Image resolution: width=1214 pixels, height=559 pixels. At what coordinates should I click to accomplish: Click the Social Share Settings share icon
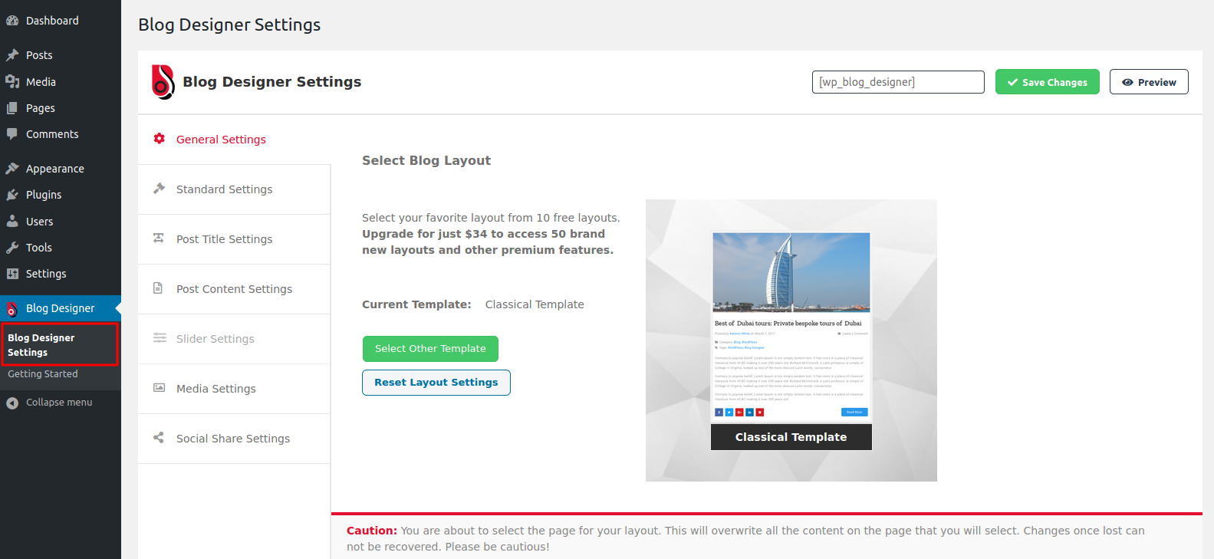(159, 438)
